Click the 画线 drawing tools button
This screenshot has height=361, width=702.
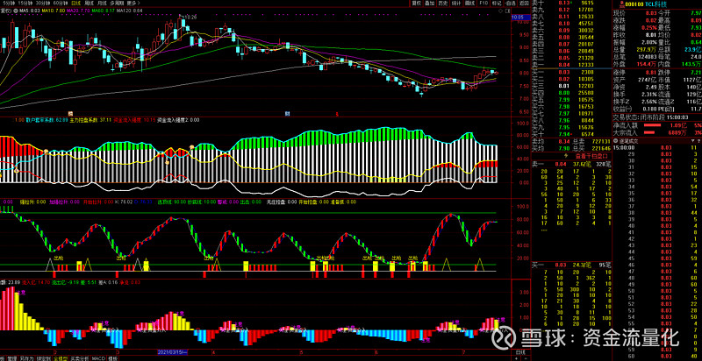click(x=469, y=4)
